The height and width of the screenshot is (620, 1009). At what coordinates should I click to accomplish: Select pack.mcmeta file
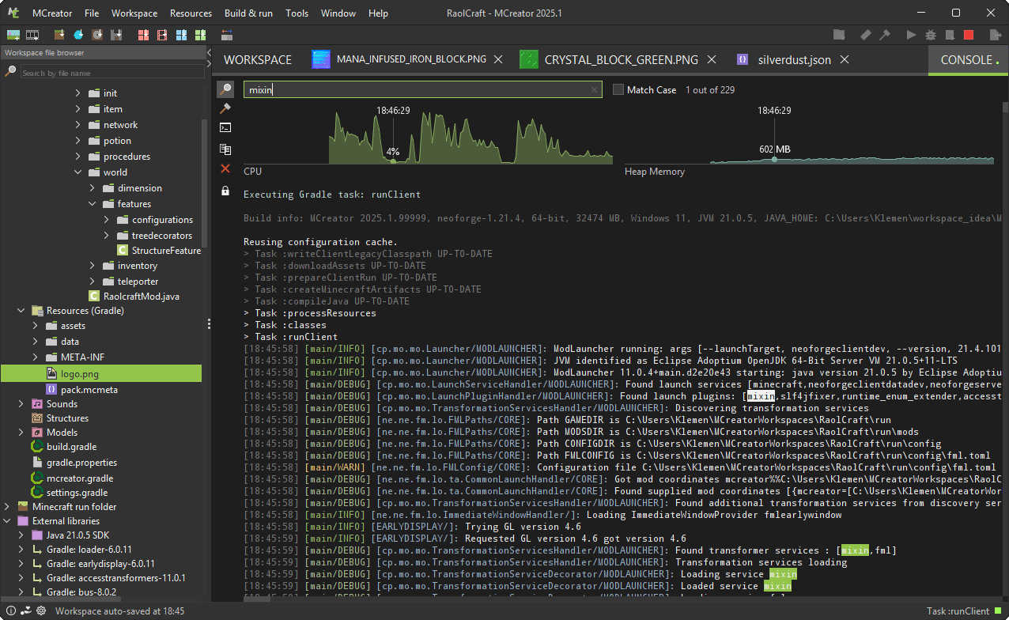[81, 390]
